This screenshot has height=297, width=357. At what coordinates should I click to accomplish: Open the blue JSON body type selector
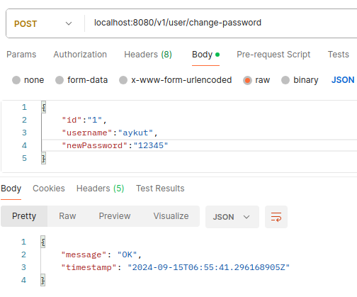[343, 80]
